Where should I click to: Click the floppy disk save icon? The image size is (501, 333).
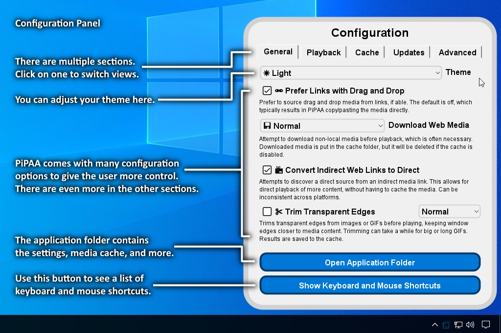(x=267, y=126)
